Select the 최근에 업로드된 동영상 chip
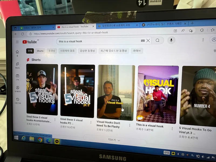 (114, 51)
